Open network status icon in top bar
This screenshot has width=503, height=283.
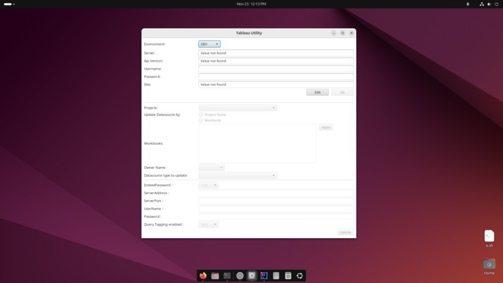tap(482, 4)
